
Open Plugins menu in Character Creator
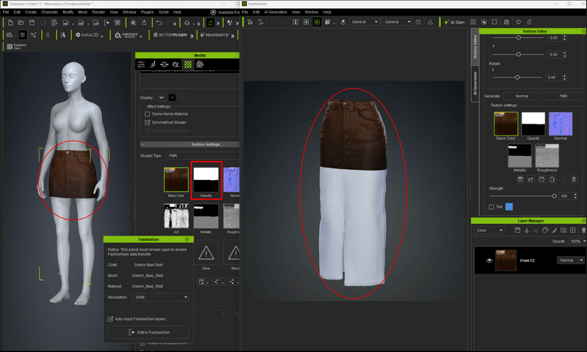(147, 12)
